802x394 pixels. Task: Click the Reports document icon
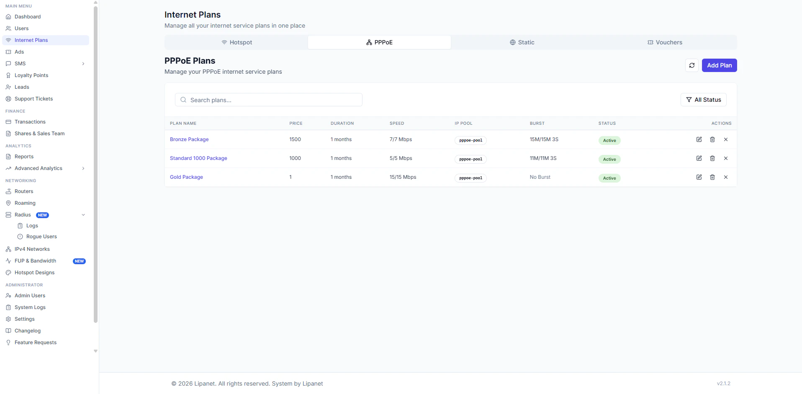coord(8,157)
